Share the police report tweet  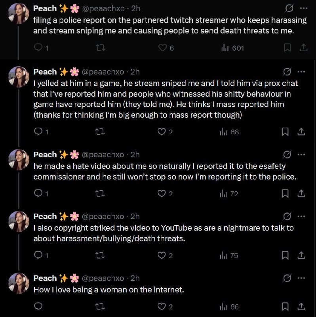(303, 48)
